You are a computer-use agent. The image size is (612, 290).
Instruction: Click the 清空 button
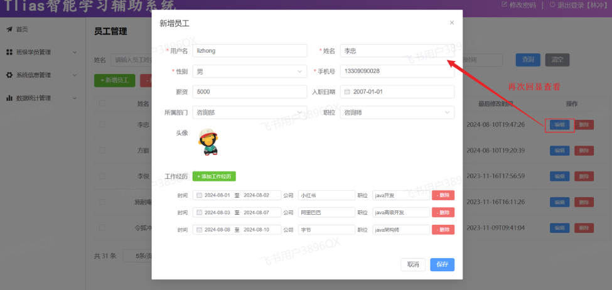point(557,60)
